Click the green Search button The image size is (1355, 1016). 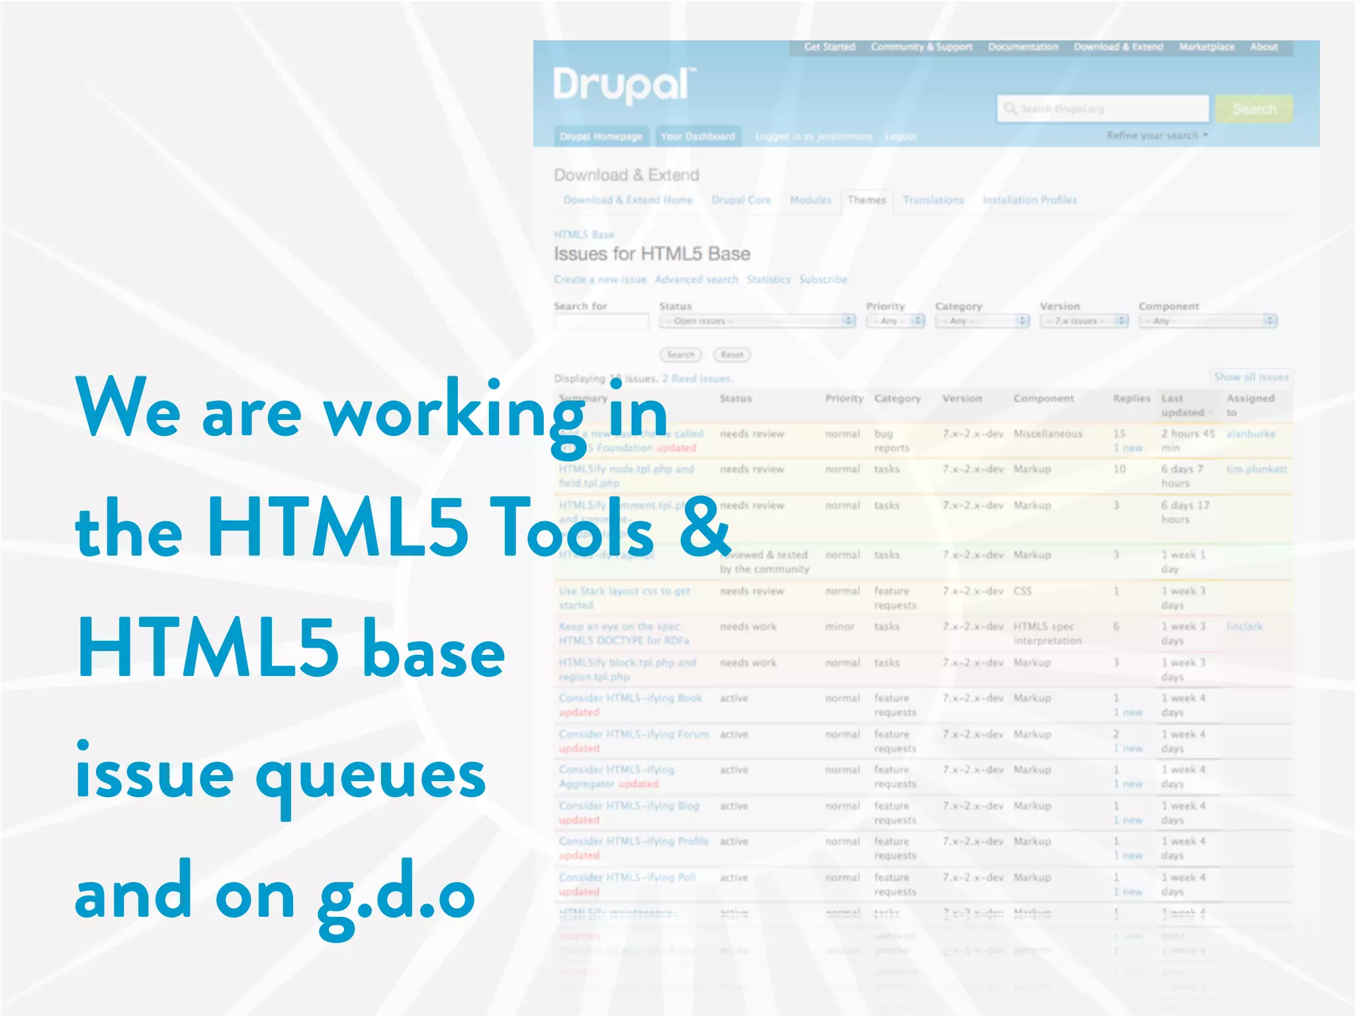[x=1254, y=108]
